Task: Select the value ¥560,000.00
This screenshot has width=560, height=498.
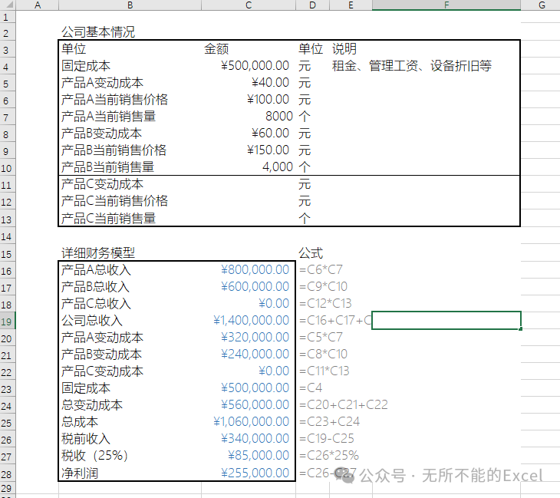Action: coord(255,404)
